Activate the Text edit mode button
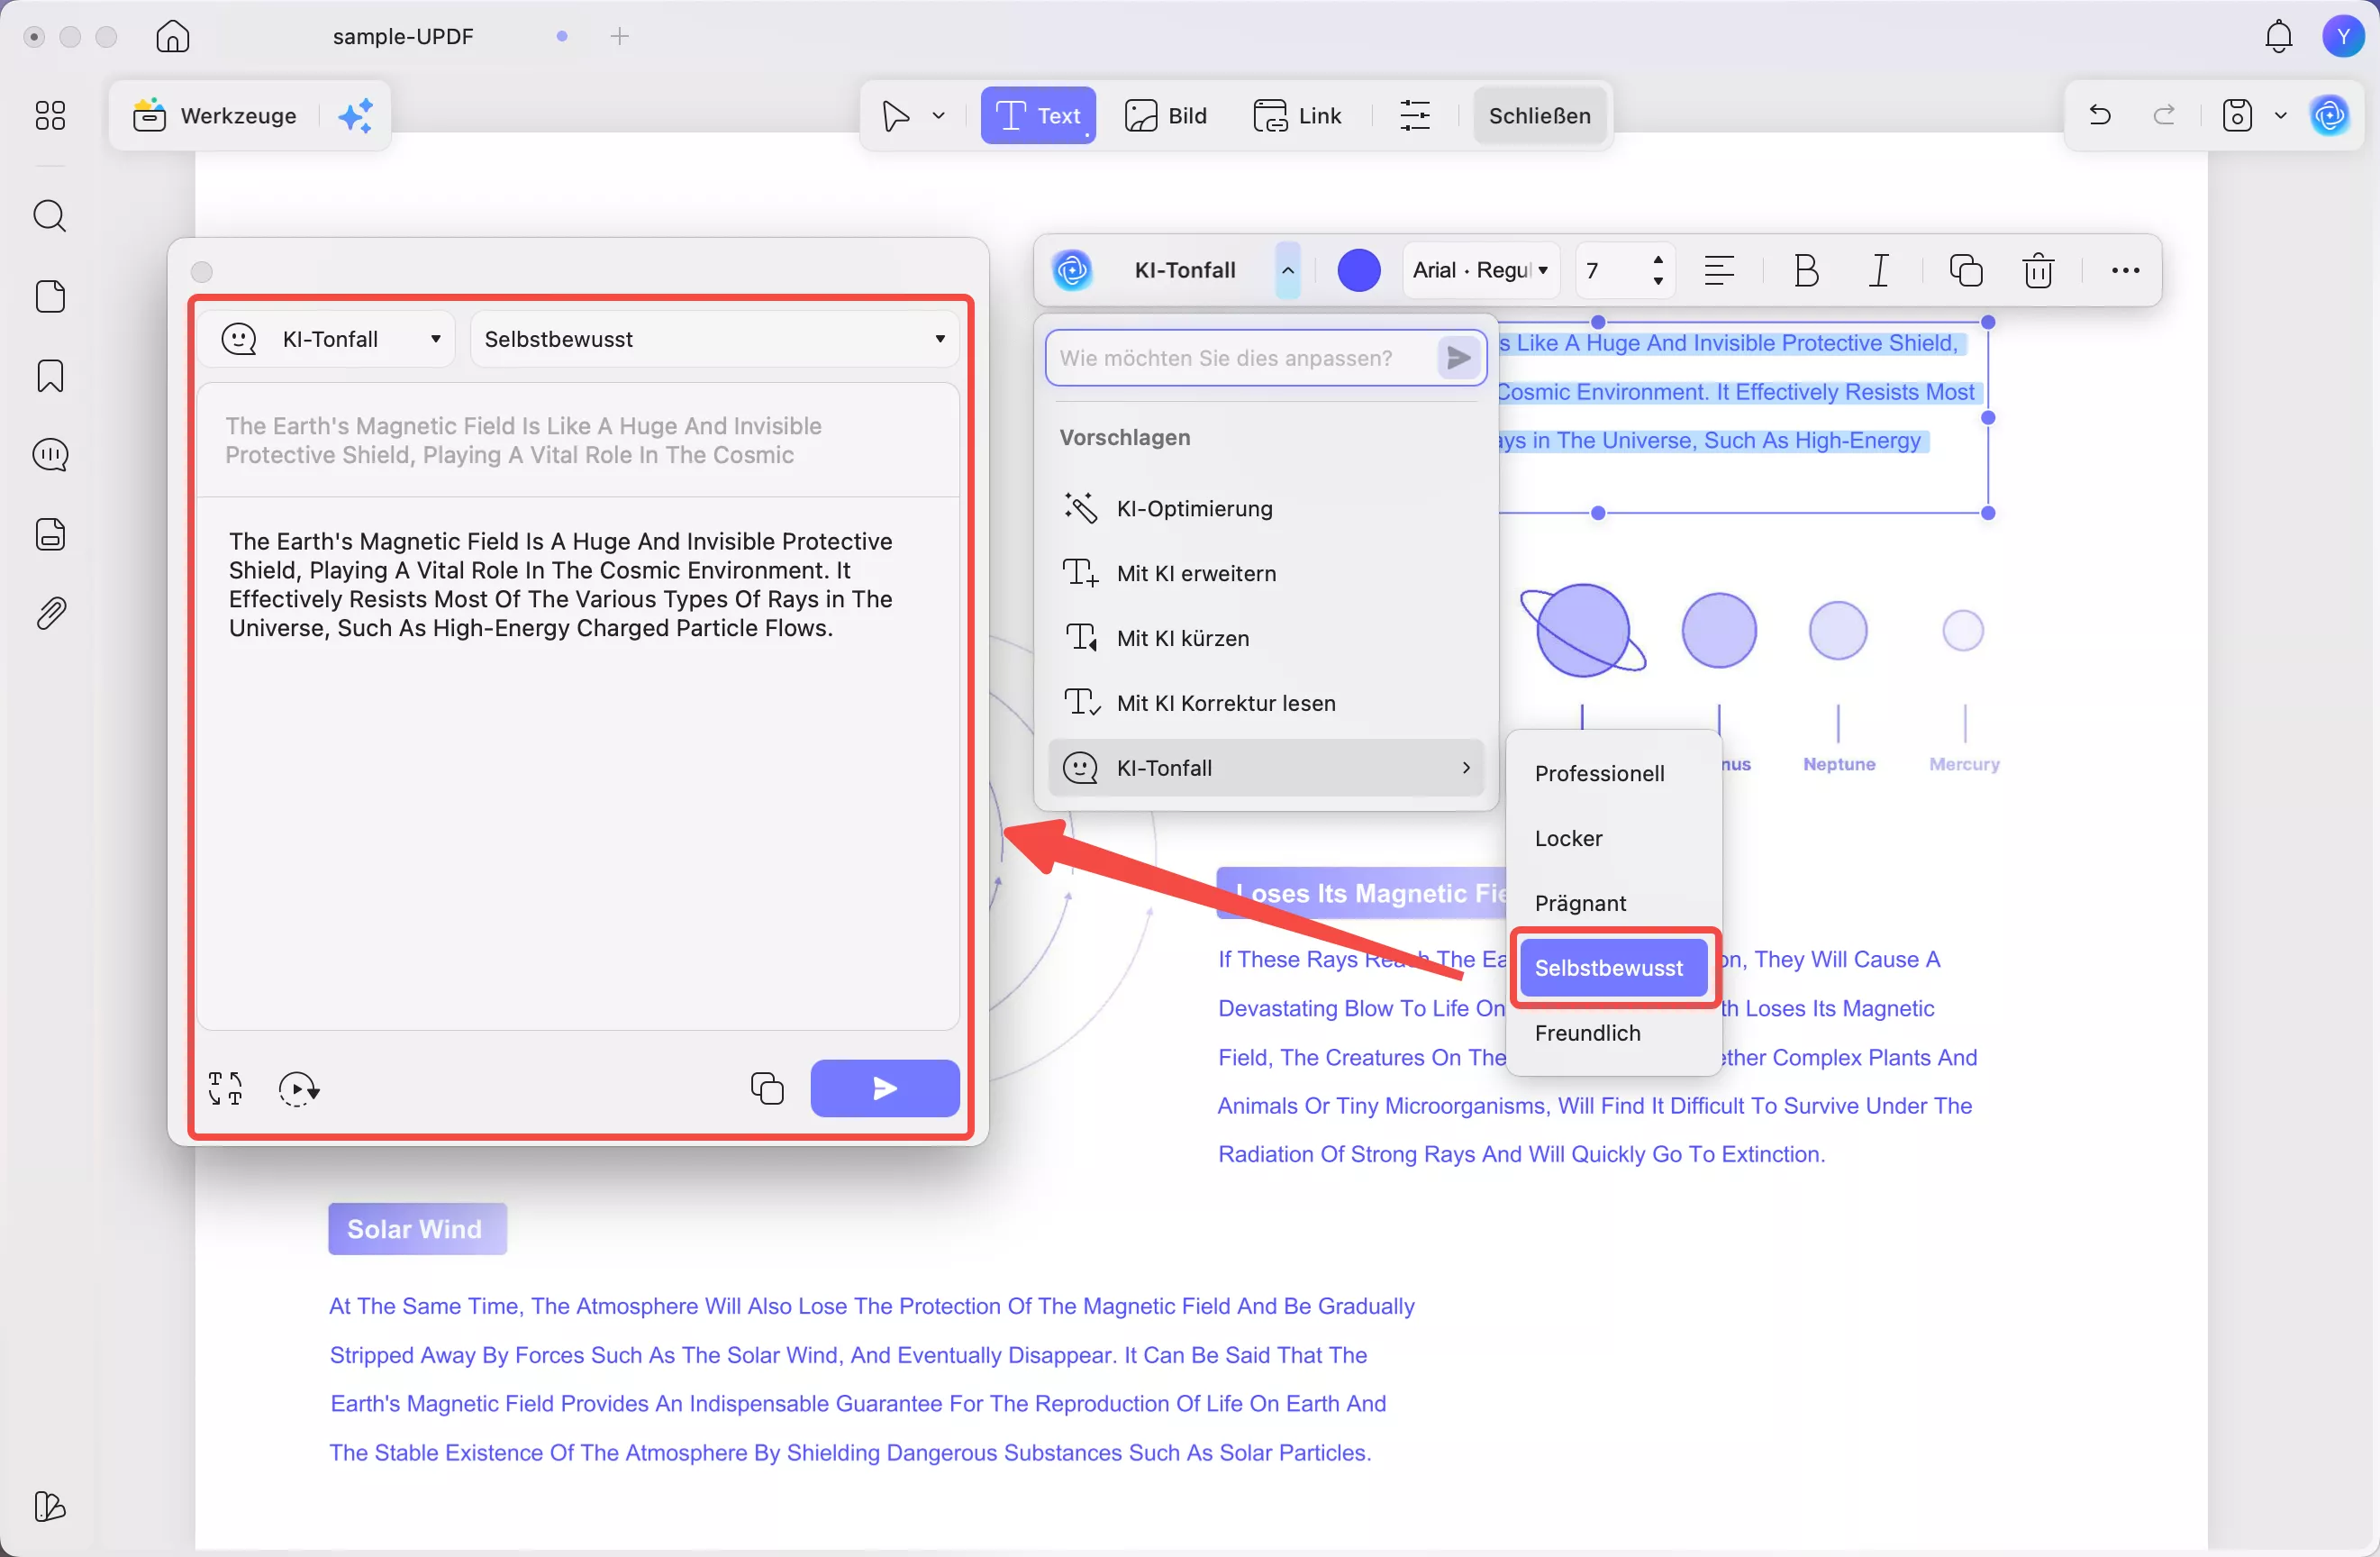Screen dimensions: 2380x1557 point(1037,116)
